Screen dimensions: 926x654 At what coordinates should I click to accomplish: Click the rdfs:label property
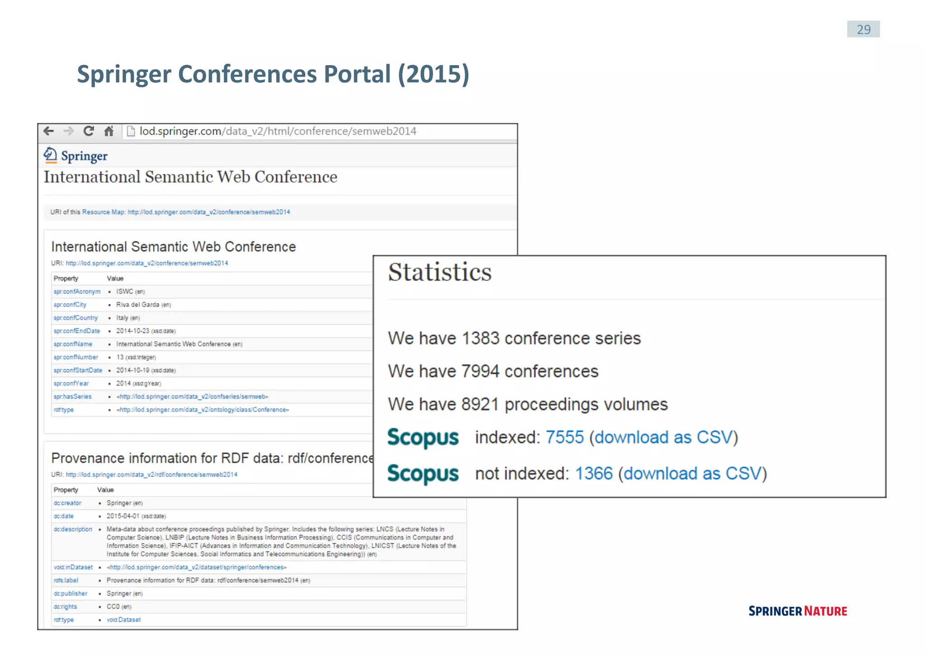(66, 580)
